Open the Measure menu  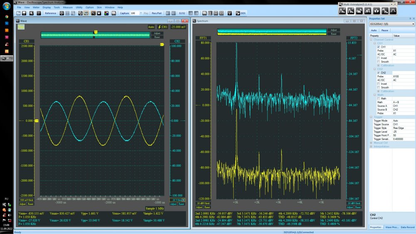(x=68, y=7)
